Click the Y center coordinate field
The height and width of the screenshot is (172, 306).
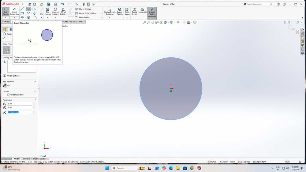point(20,107)
